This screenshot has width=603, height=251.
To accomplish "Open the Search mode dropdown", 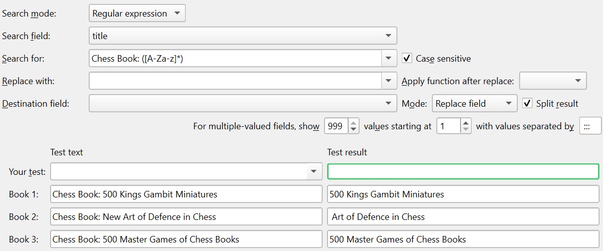I will click(x=137, y=14).
